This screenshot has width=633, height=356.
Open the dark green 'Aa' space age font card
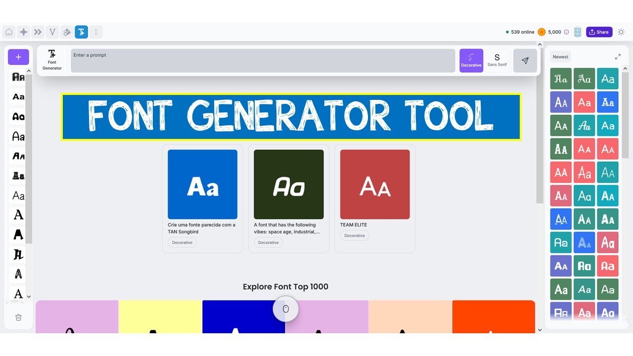pos(289,184)
